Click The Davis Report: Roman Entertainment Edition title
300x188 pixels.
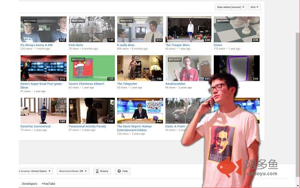point(135,128)
